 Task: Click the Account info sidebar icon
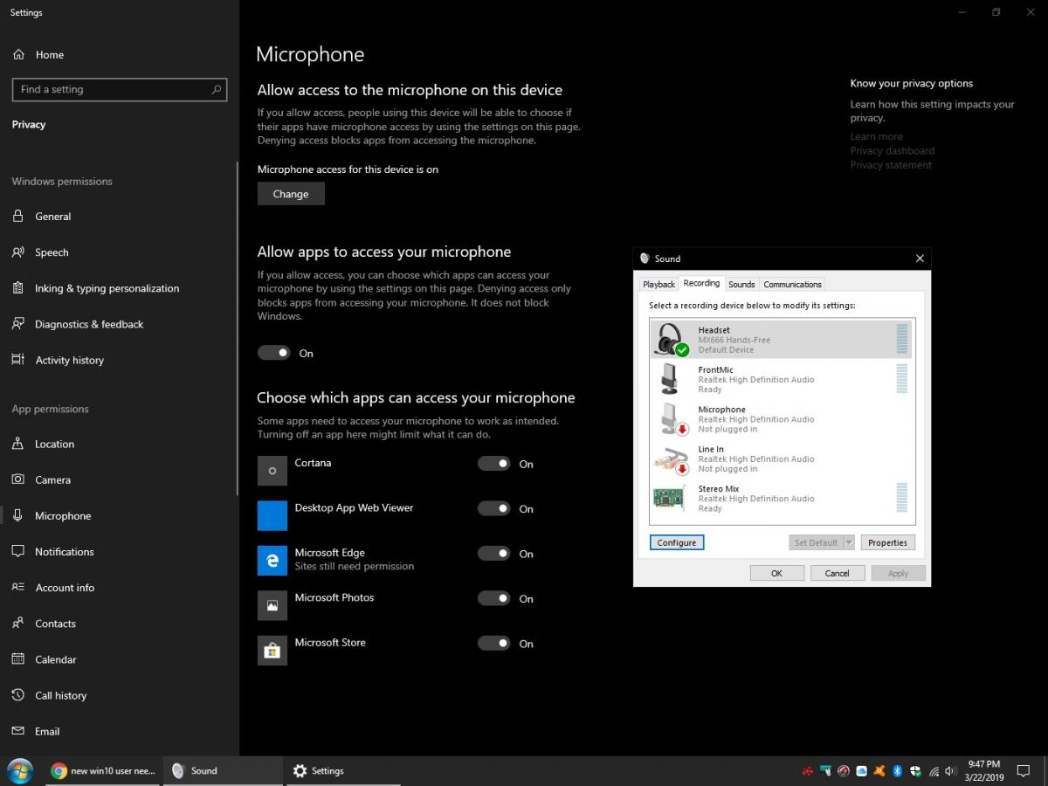click(x=18, y=588)
